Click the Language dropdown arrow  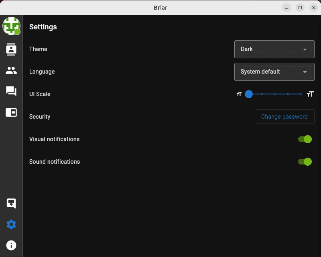point(305,72)
